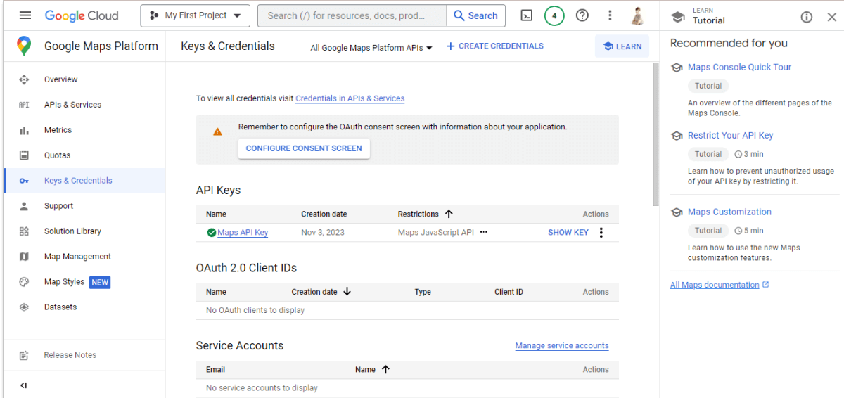This screenshot has width=844, height=398.
Task: Click the tutorial panel info icon
Action: pyautogui.click(x=806, y=17)
